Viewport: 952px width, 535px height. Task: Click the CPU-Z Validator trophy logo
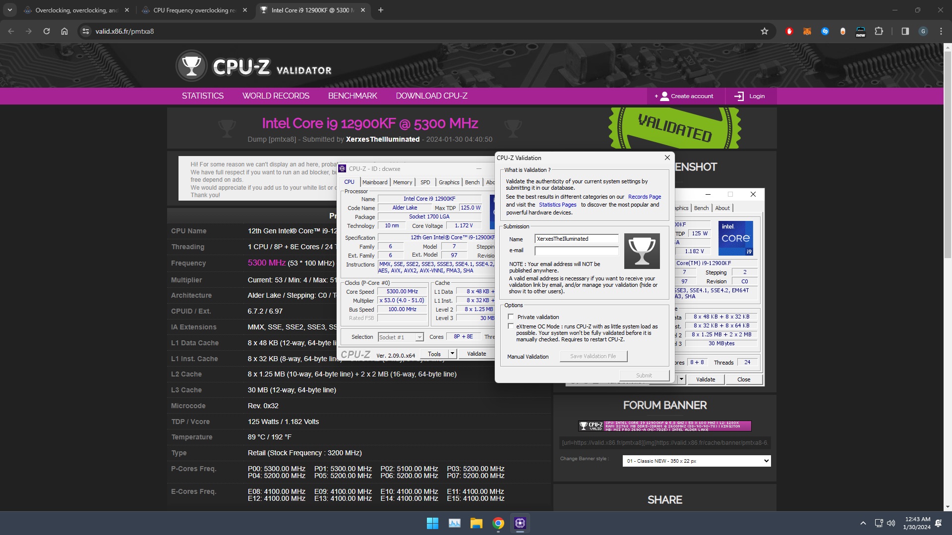(x=191, y=66)
